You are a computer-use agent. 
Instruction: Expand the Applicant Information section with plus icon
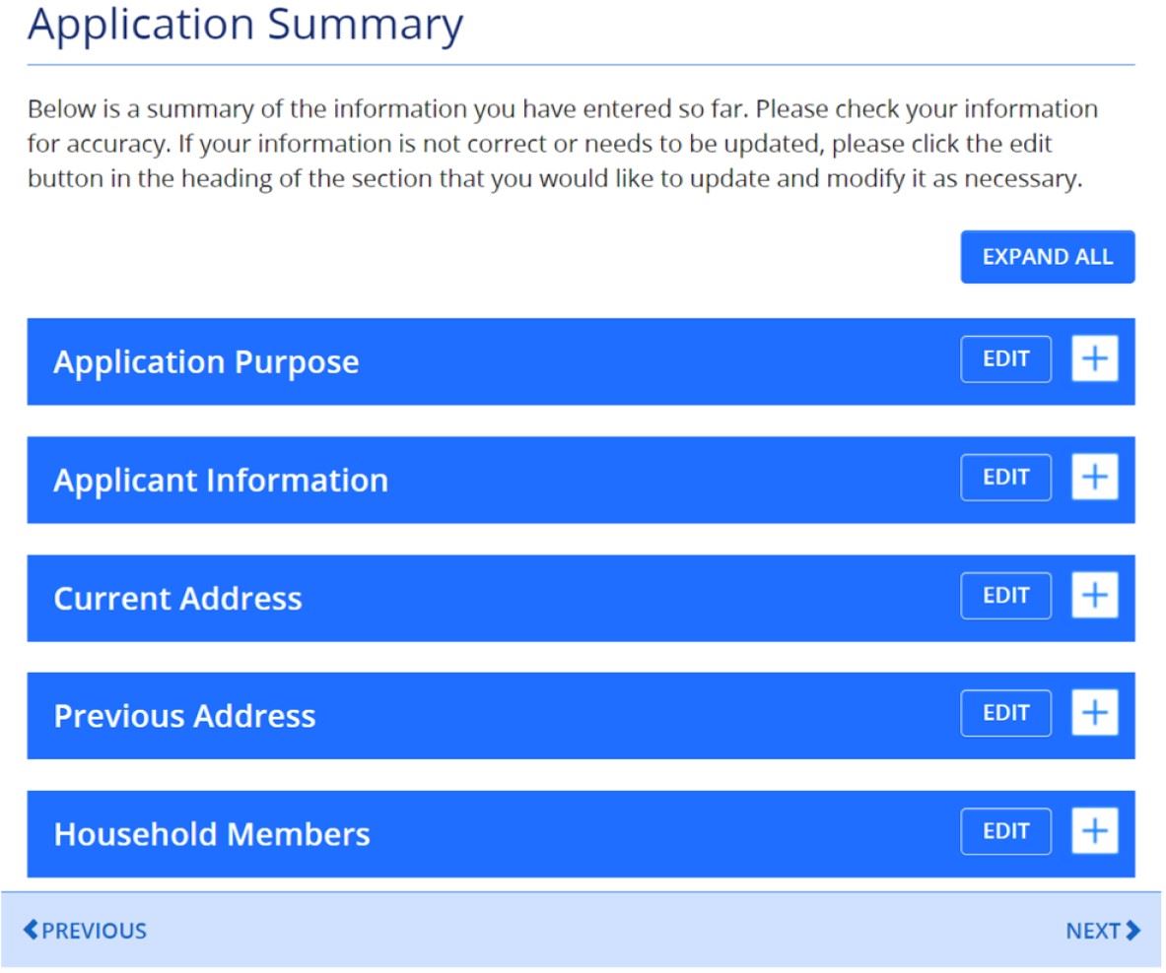pyautogui.click(x=1095, y=478)
